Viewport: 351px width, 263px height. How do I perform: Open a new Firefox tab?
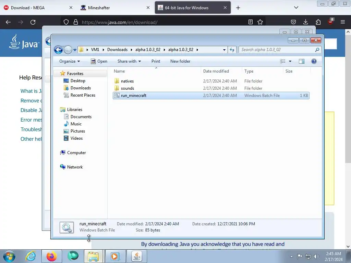point(238,8)
